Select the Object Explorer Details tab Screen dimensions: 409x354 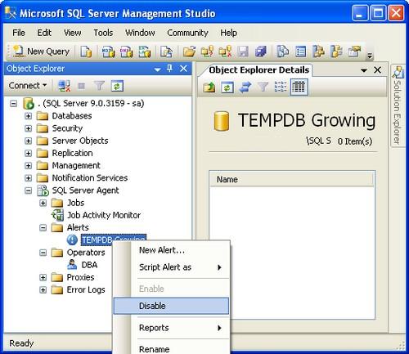coord(258,70)
